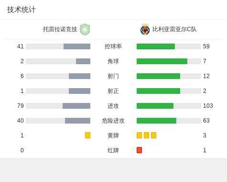Click the 危险进攻 stat label
227x182 pixels.
click(113, 121)
